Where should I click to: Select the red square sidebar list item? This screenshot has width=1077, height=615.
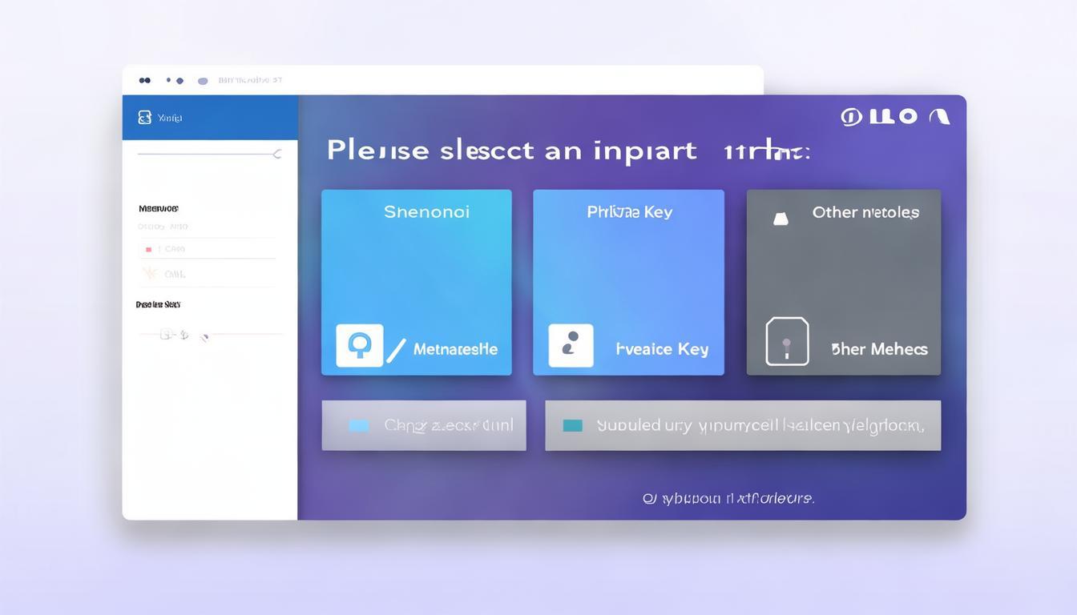148,249
